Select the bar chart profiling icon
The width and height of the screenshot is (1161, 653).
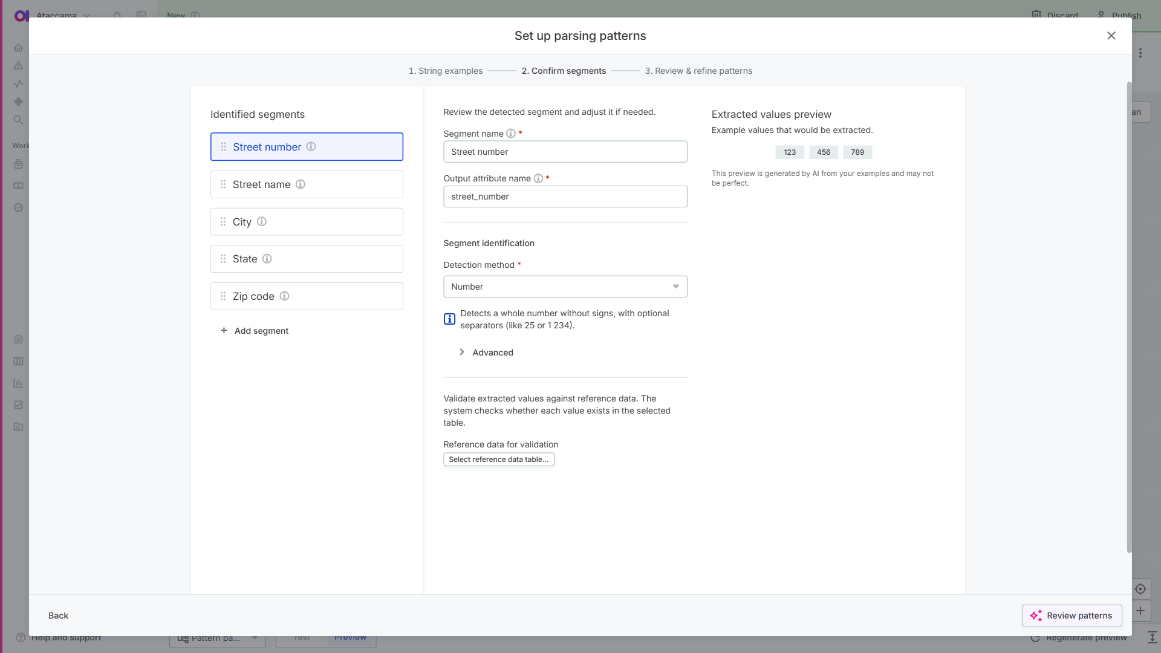18,383
